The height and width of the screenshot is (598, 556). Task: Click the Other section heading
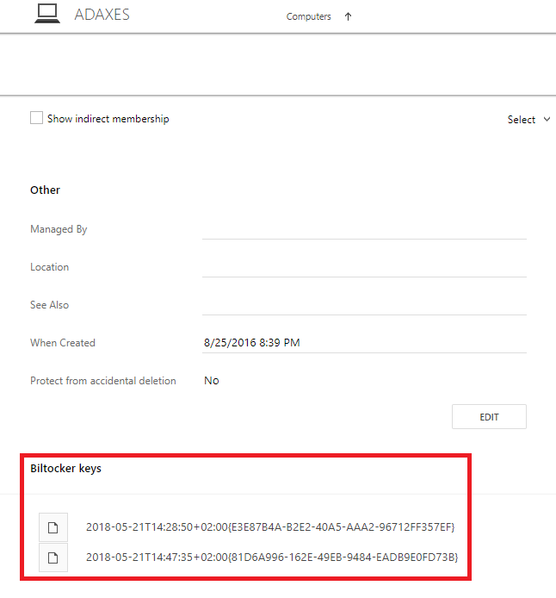(x=45, y=190)
